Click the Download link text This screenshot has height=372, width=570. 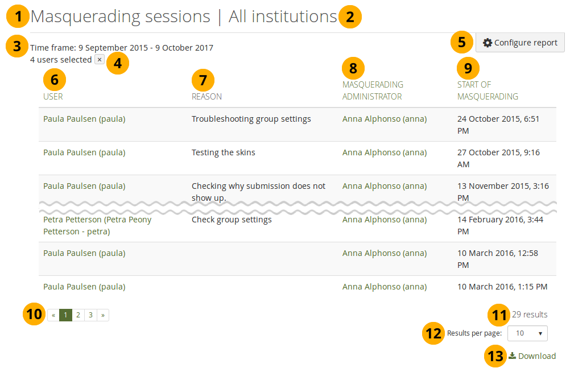pos(537,356)
